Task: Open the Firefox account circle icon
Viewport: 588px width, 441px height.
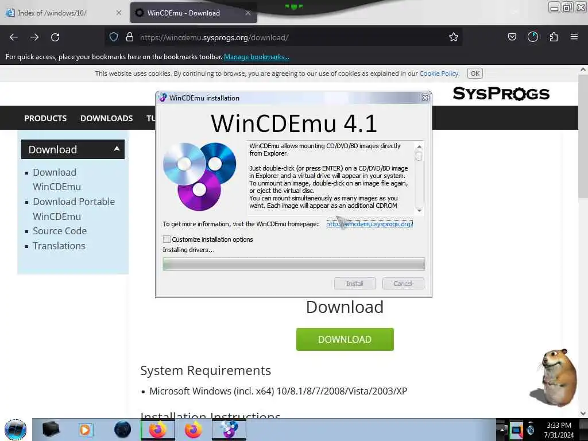Action: [x=532, y=37]
